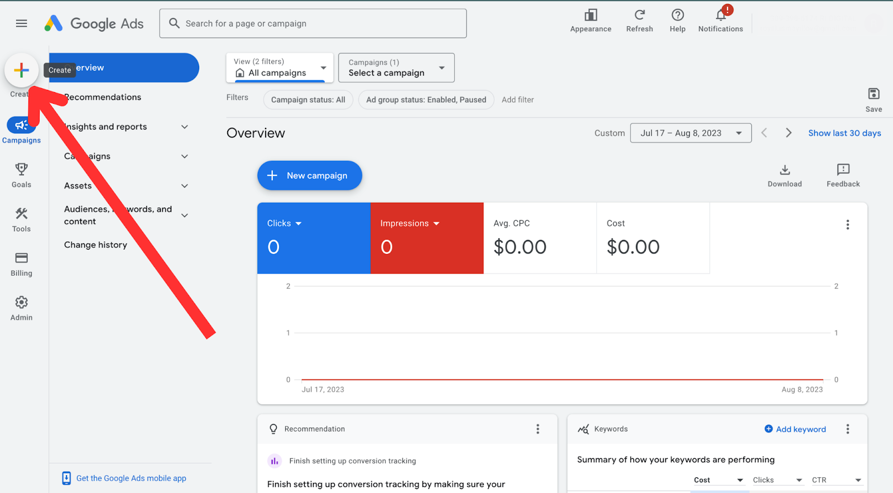Viewport: 893px width, 493px height.
Task: Open scorecard three-dot options menu
Action: click(x=847, y=224)
